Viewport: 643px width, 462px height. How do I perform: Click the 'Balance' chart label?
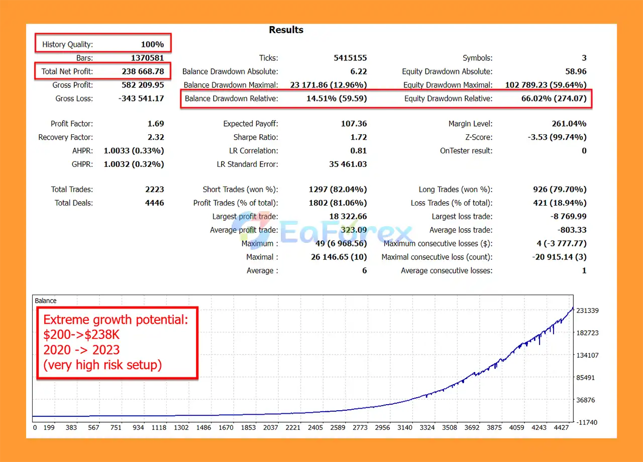point(46,301)
